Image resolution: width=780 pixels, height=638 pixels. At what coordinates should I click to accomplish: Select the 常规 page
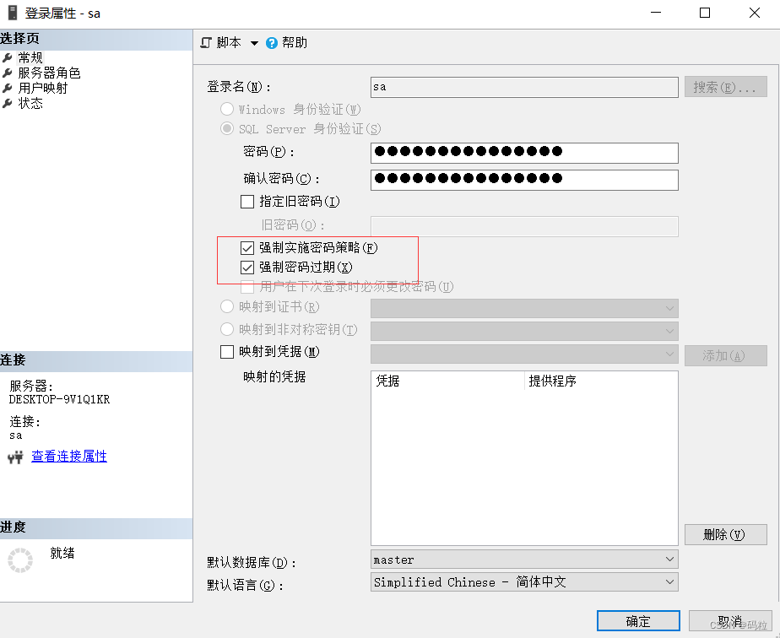pyautogui.click(x=30, y=57)
